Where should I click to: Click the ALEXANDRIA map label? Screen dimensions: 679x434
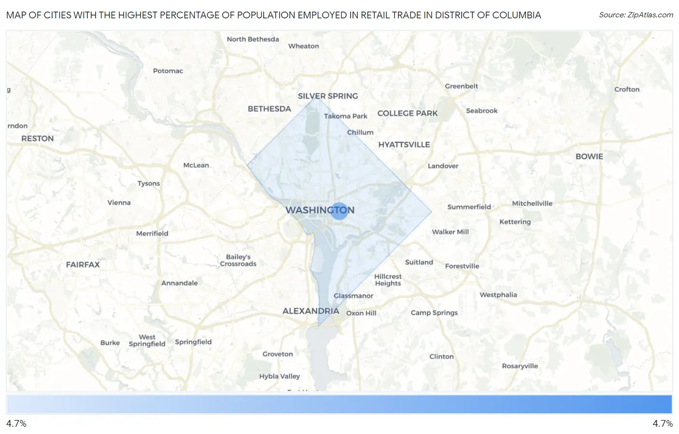click(311, 311)
